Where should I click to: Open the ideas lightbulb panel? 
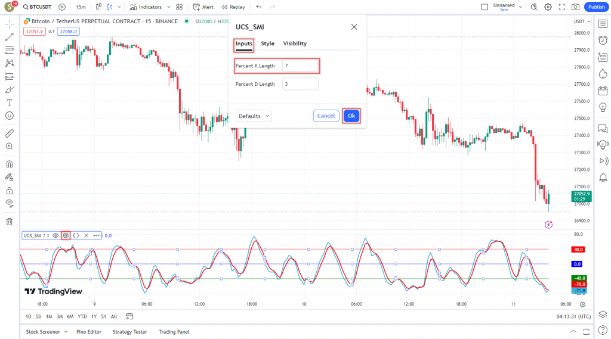tap(603, 107)
